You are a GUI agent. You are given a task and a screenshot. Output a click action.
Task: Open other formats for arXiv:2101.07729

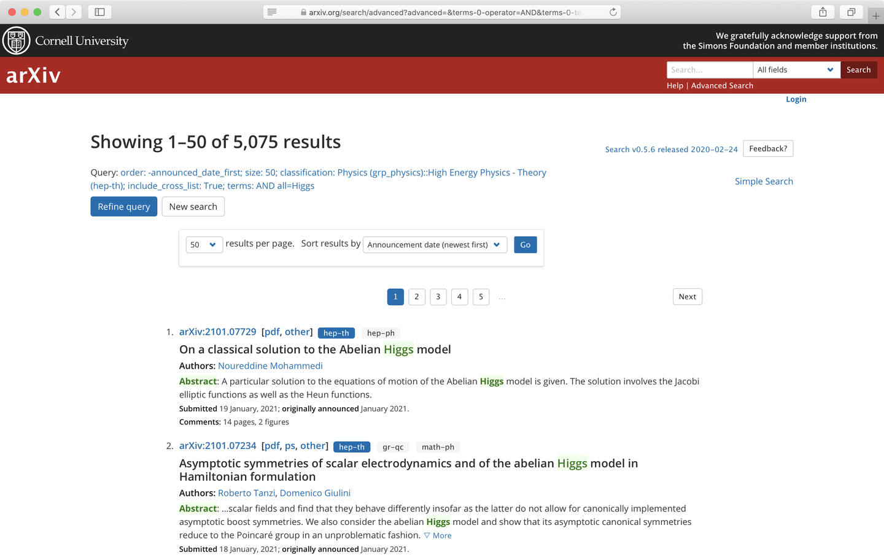point(297,332)
